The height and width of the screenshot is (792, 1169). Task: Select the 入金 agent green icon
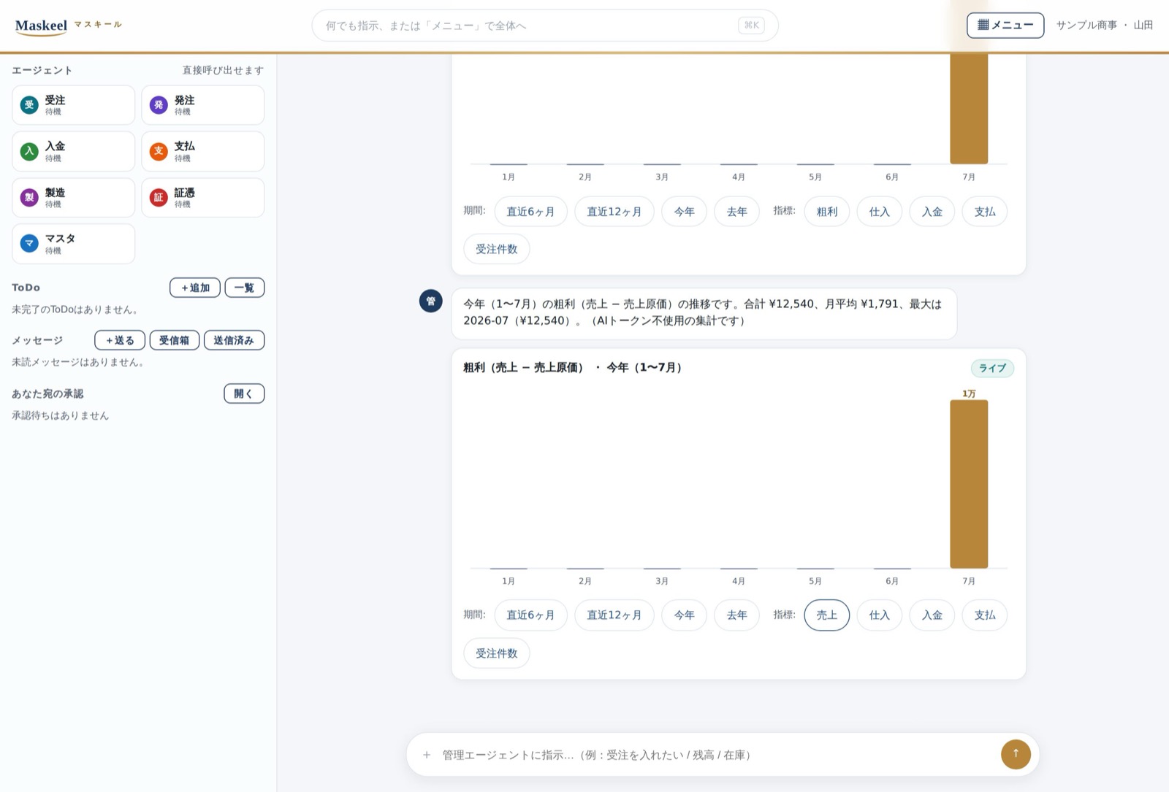pos(29,151)
